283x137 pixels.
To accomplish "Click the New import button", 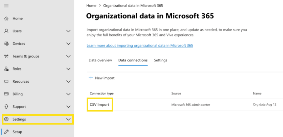I will pyautogui.click(x=102, y=78).
